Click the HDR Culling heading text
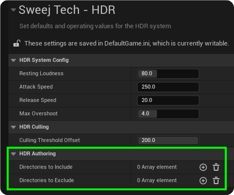 [x=34, y=127]
